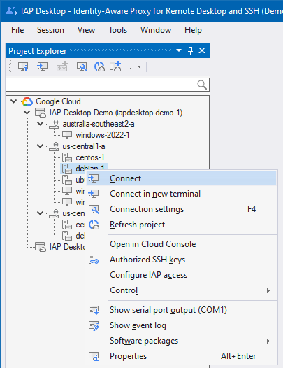The height and width of the screenshot is (368, 283).
Task: Click the Properties menu item icon
Action: point(94,356)
